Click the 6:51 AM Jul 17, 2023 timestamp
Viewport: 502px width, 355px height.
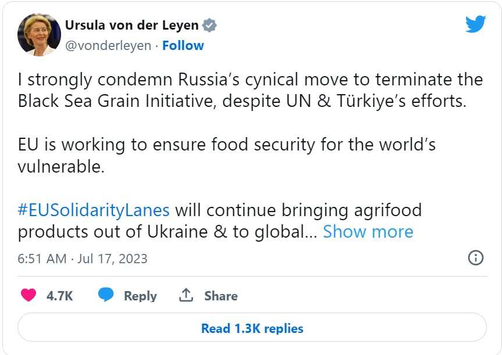tap(83, 259)
